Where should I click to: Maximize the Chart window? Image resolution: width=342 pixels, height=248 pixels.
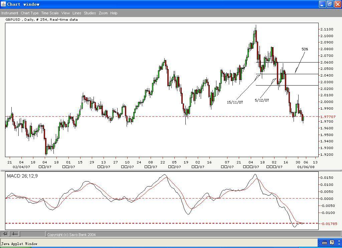coord(330,4)
